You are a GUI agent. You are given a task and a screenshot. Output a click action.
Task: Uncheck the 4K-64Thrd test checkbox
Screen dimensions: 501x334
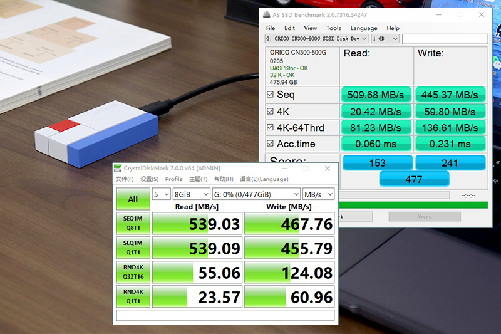click(x=270, y=128)
